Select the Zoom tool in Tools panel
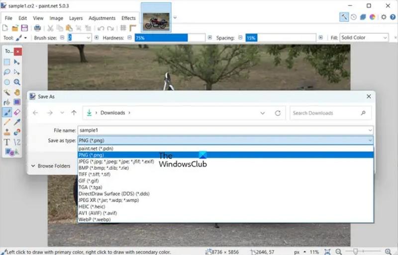The image size is (398, 255). [x=17, y=82]
